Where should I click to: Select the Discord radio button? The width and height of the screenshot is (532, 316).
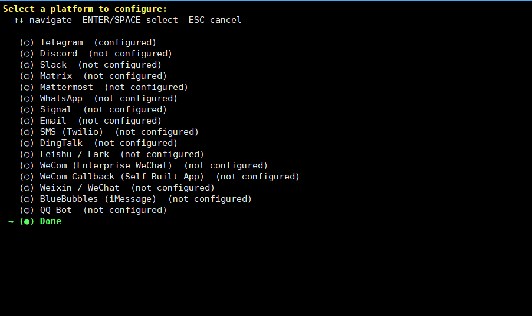click(27, 54)
